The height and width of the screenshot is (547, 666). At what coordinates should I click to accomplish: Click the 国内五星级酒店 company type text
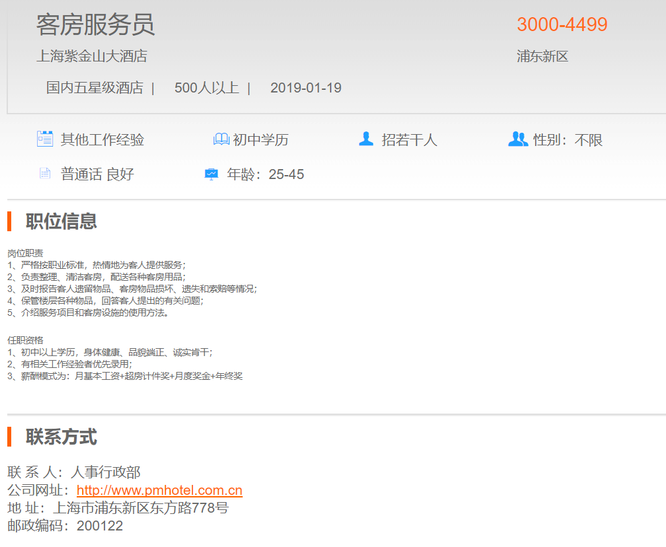click(x=95, y=88)
